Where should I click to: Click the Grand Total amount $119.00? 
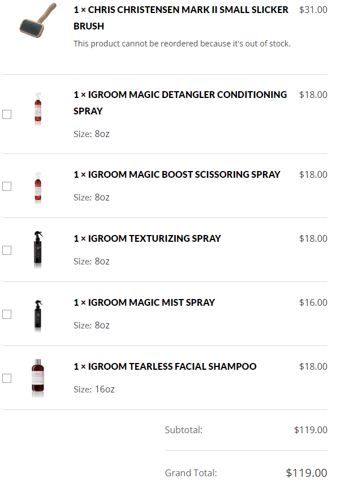[x=306, y=473]
